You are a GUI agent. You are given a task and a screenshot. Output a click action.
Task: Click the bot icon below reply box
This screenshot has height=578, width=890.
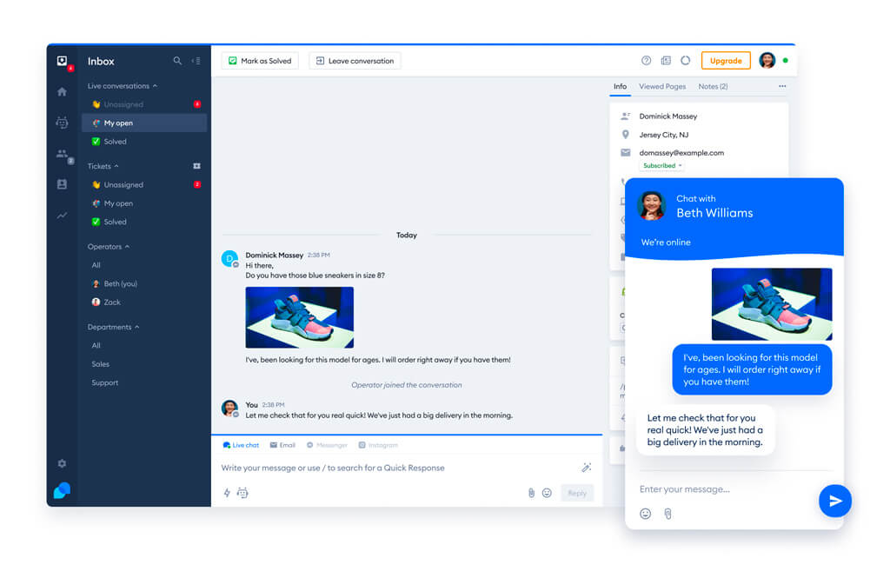pyautogui.click(x=242, y=493)
